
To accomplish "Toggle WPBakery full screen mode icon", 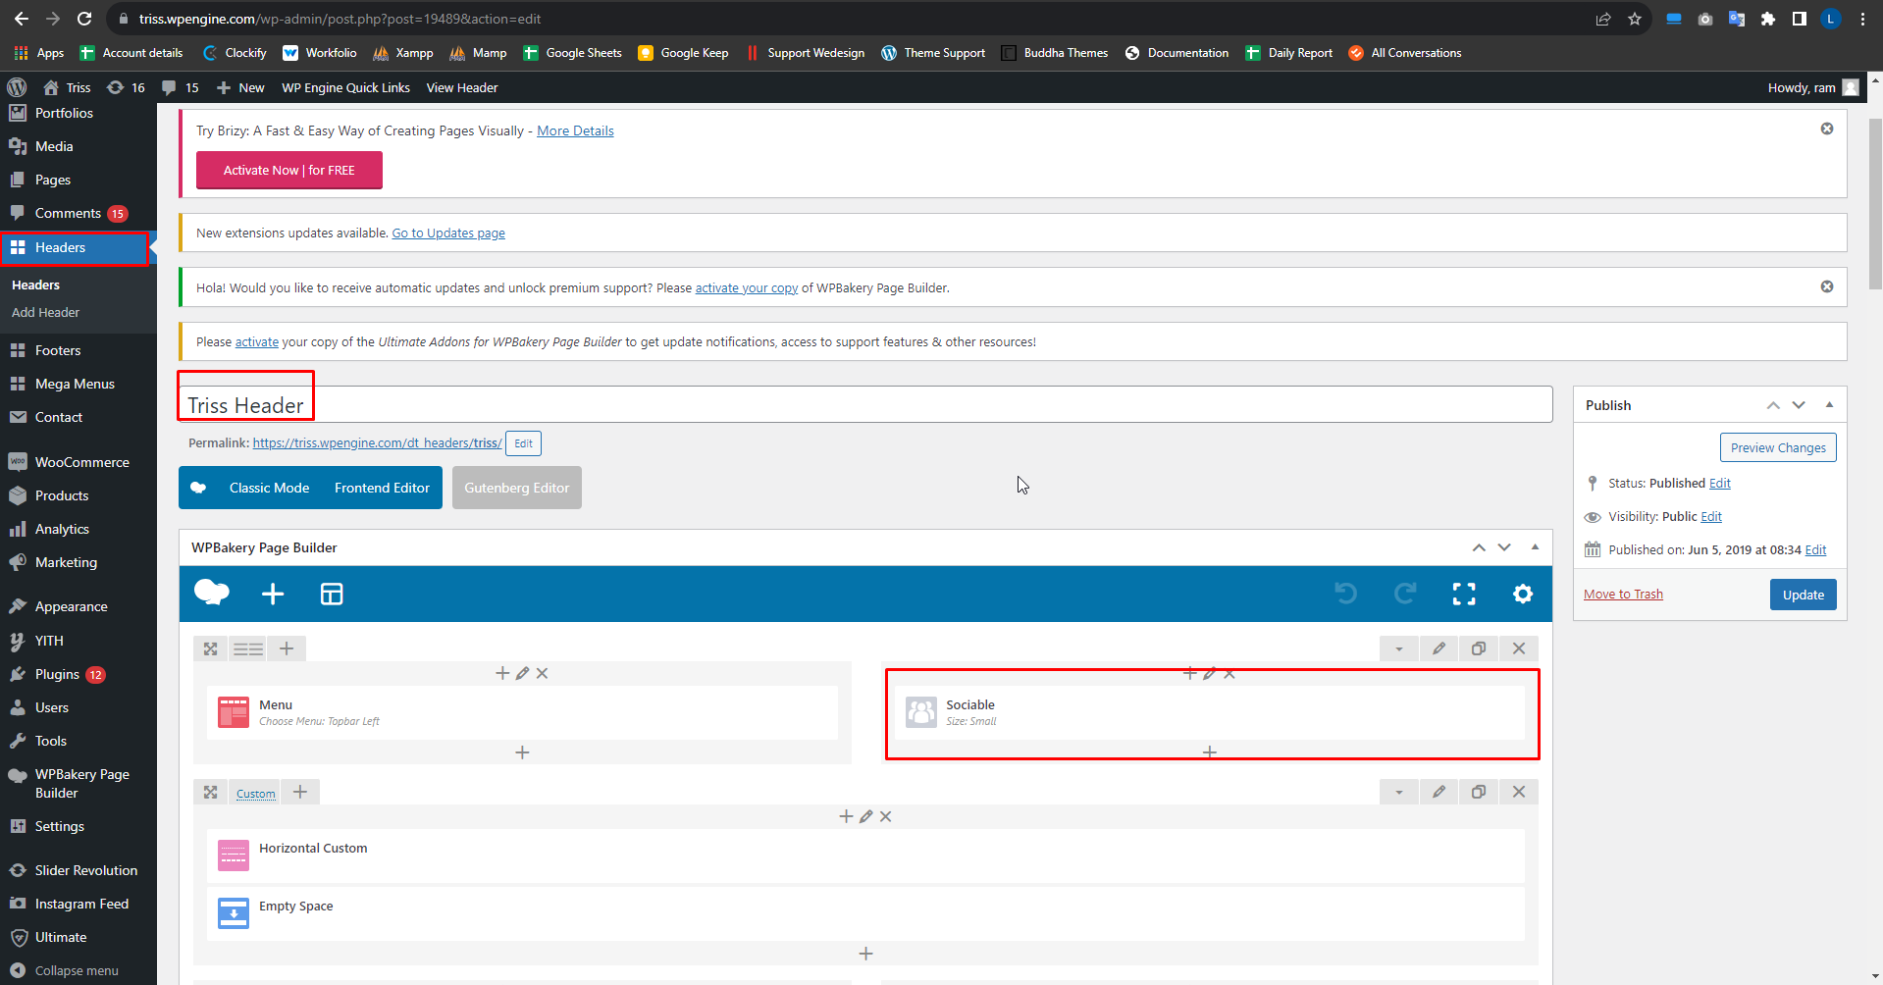I will (1464, 594).
